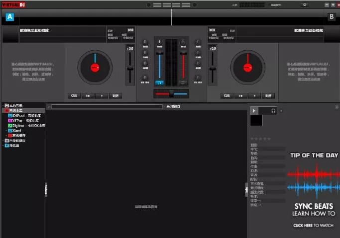Screen dimensions: 340x238
Task: Click the right deck mid EQ knob
Action: tap(198, 53)
